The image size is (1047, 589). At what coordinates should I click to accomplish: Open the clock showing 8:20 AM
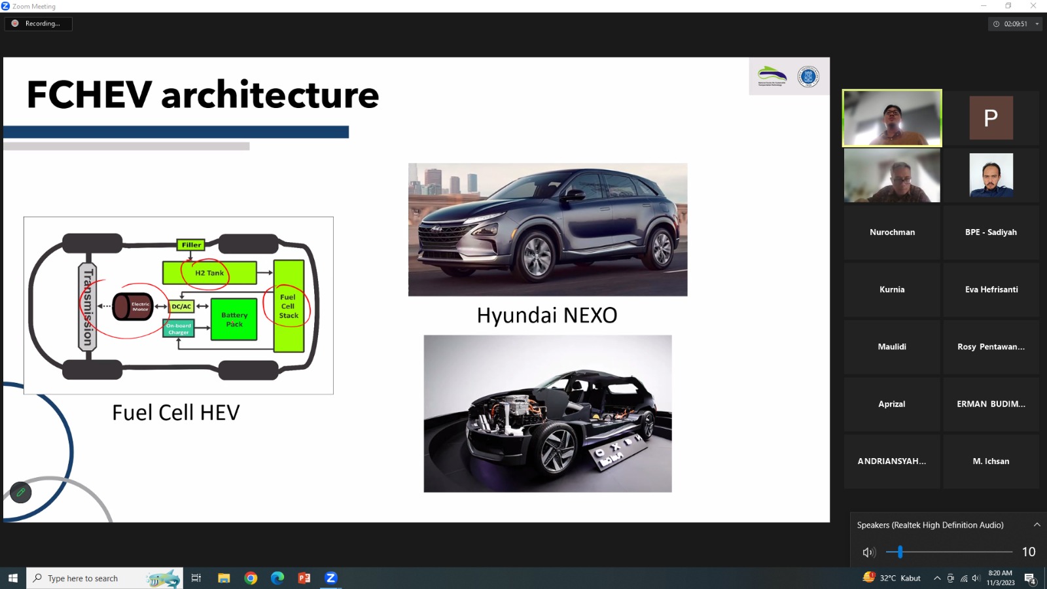tap(1001, 578)
